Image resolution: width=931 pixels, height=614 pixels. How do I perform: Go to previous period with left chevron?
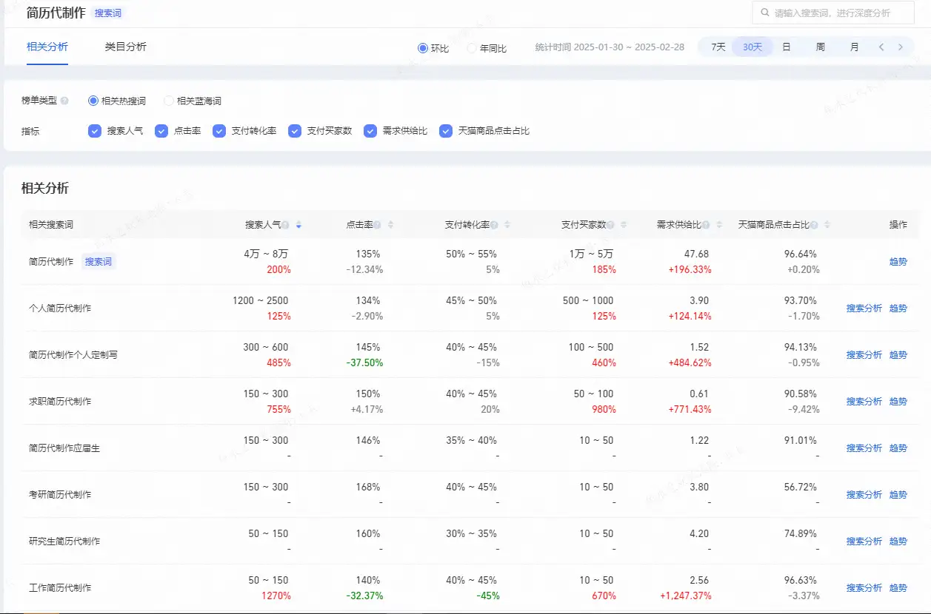[x=881, y=47]
